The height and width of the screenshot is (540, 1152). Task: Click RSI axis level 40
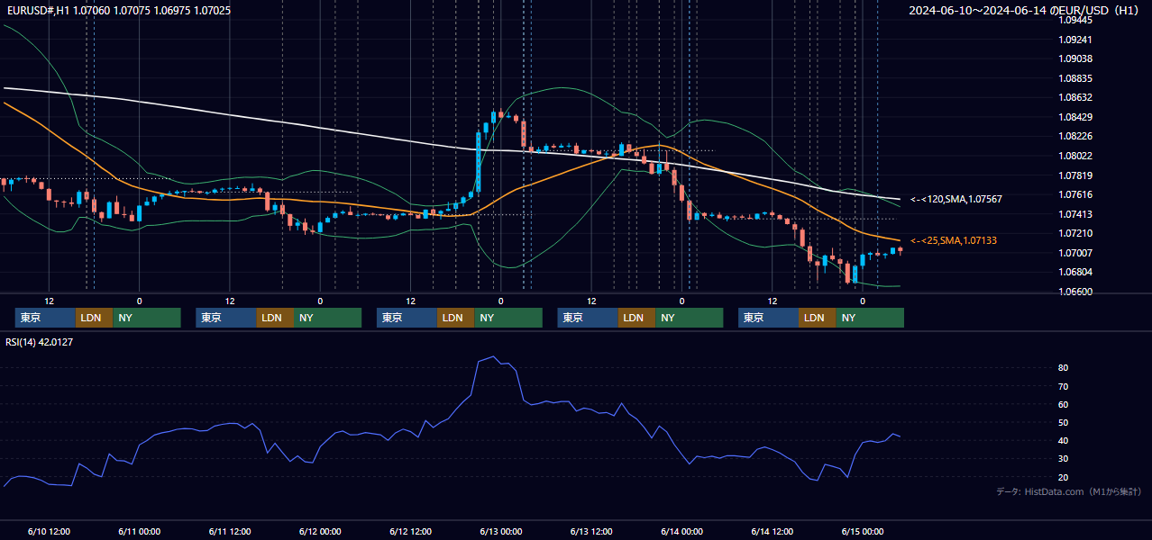[x=1064, y=440]
